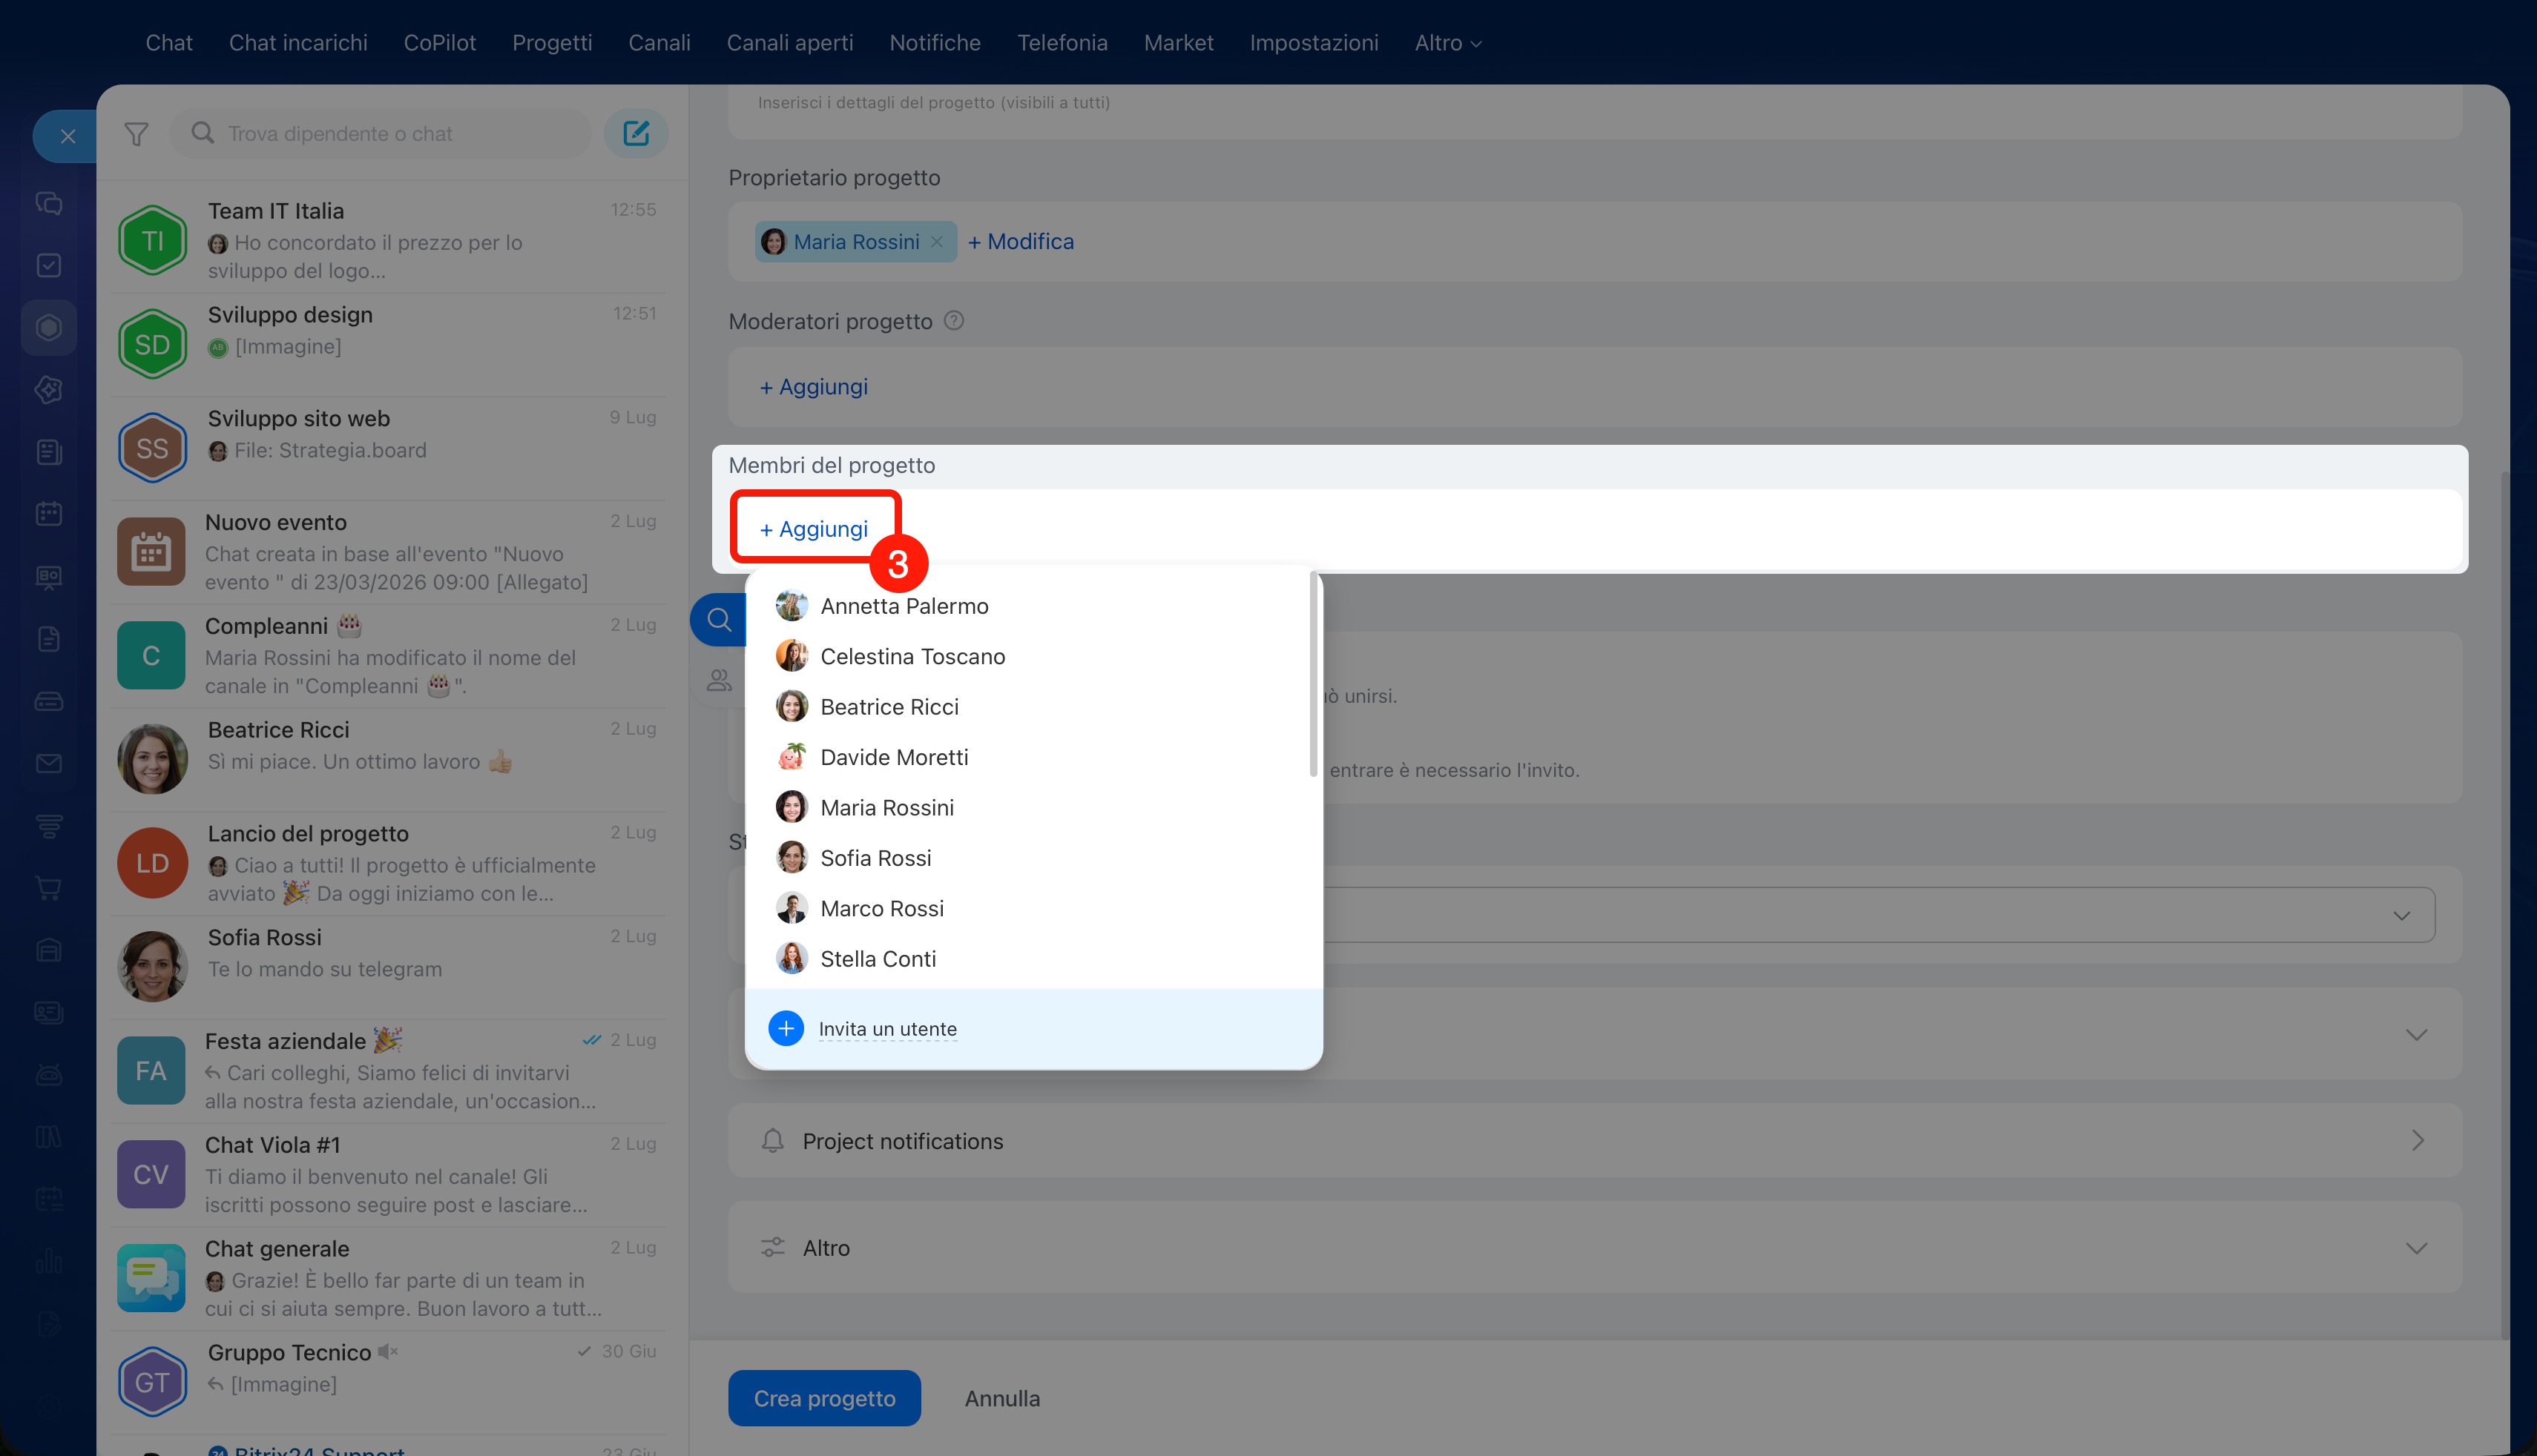
Task: Open the Gruppo Tecnico GT avatar
Action: tap(152, 1382)
